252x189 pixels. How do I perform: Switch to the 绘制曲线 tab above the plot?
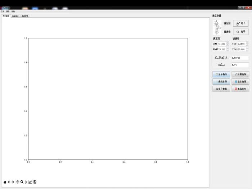coord(15,16)
